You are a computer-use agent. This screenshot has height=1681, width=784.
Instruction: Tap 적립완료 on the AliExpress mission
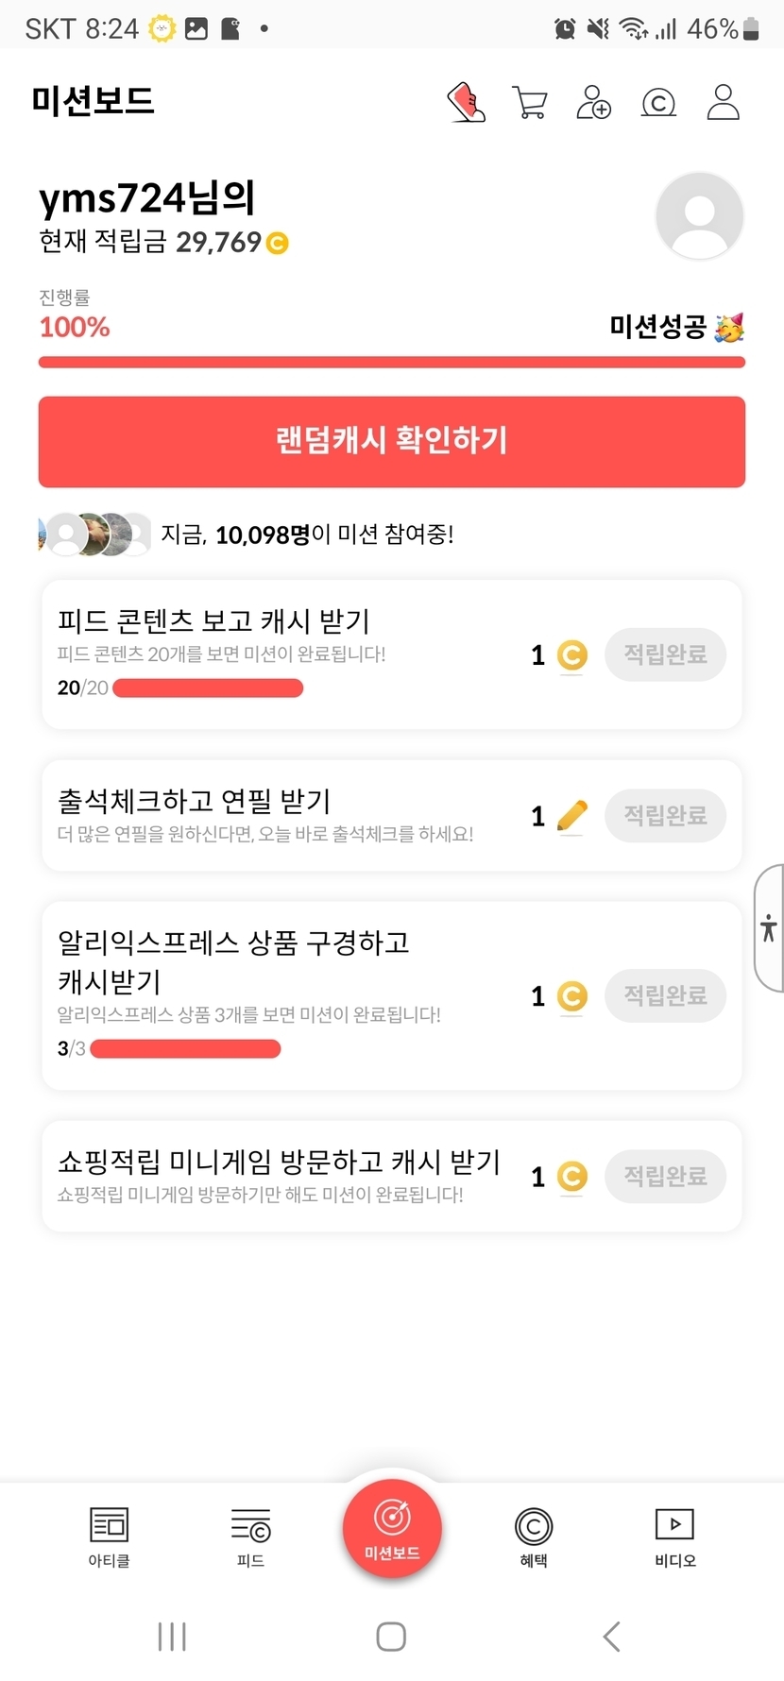pyautogui.click(x=665, y=995)
